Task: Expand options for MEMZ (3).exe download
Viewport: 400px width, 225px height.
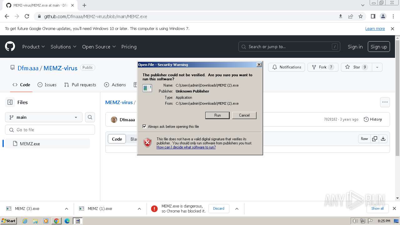Action: (x=66, y=209)
